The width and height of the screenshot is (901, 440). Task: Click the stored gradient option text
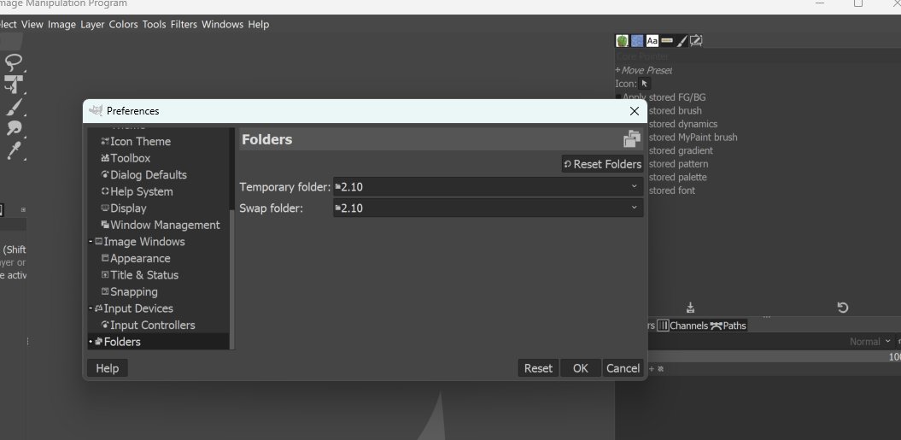[x=681, y=150]
